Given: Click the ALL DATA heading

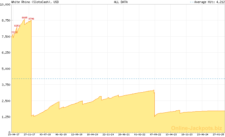Looking at the screenshot, I should tap(121, 2).
